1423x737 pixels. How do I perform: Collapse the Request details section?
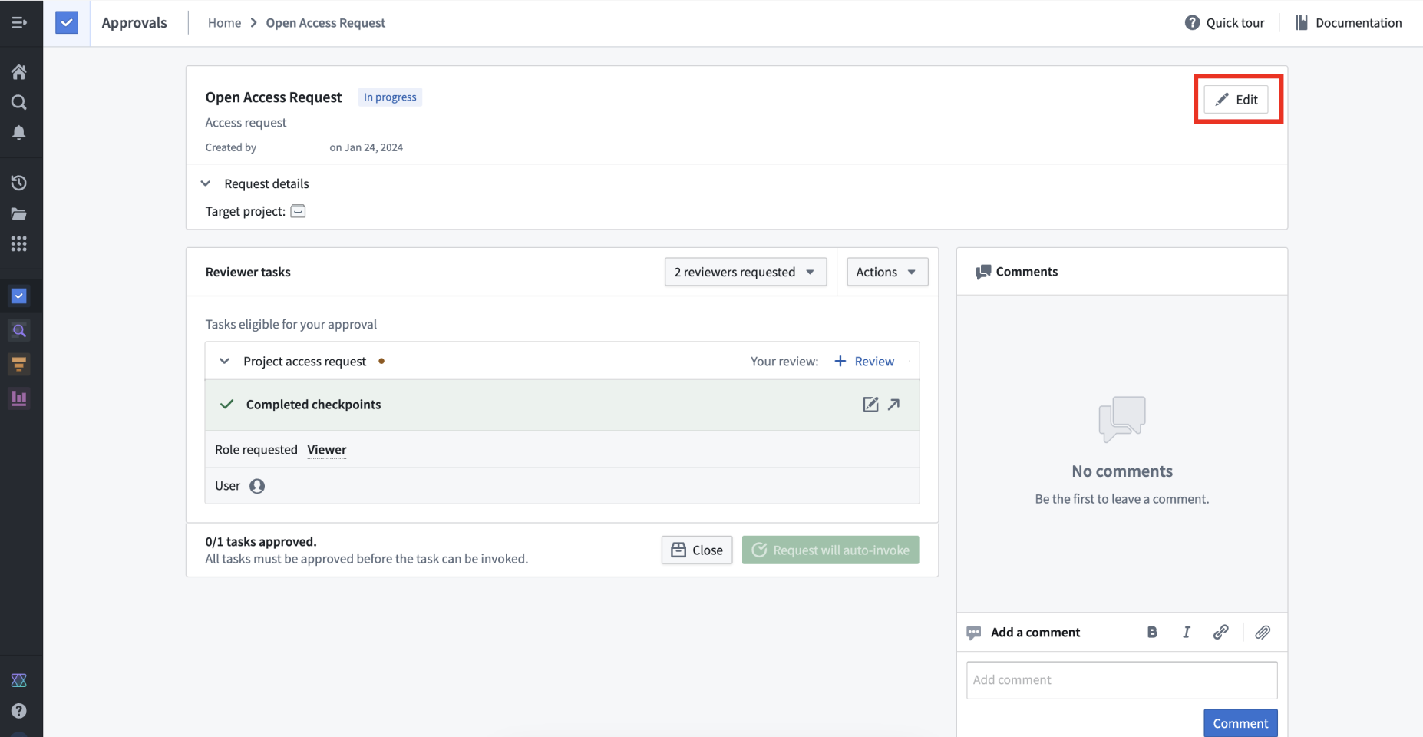coord(206,183)
